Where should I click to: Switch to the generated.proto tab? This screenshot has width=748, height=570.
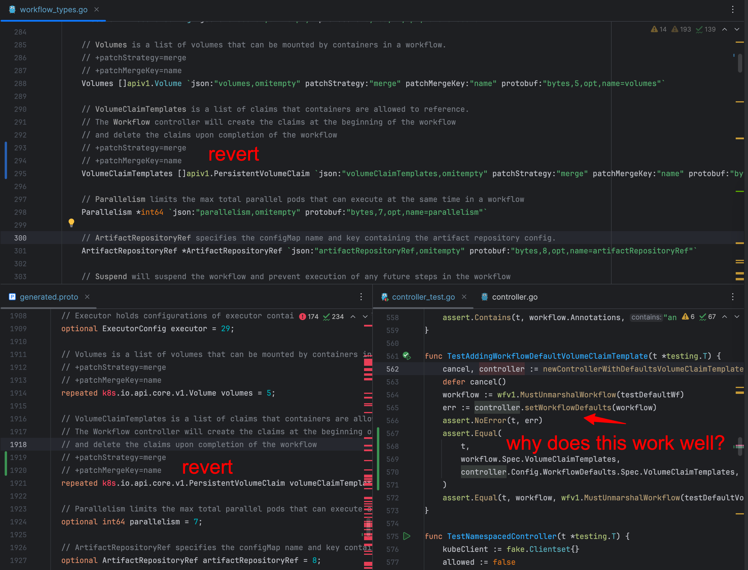coord(49,296)
